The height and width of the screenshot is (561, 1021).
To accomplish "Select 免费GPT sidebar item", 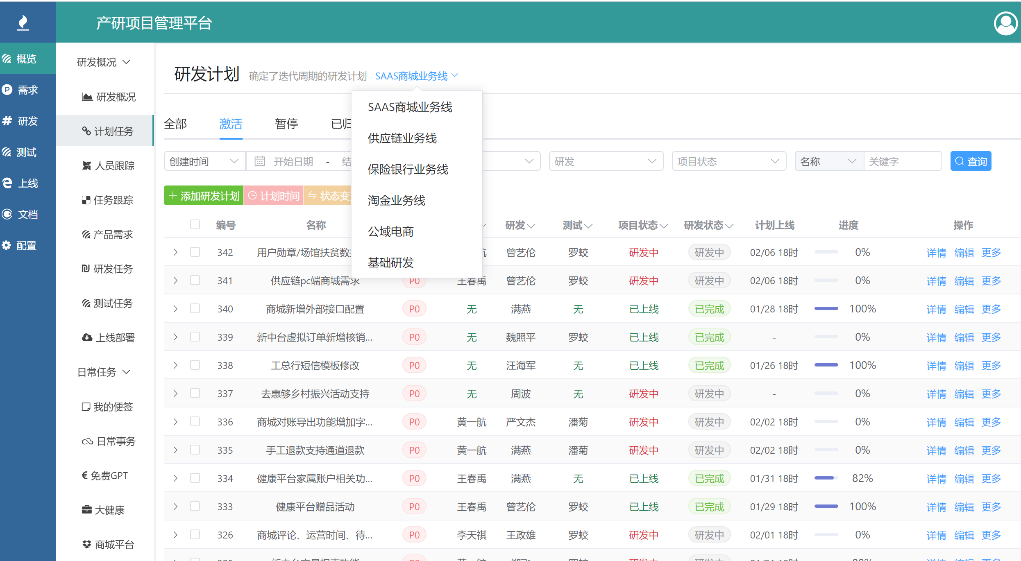I will point(105,476).
